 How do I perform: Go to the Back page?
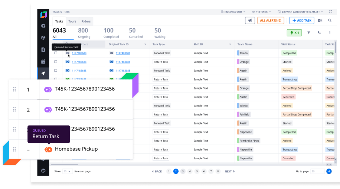coord(157,172)
